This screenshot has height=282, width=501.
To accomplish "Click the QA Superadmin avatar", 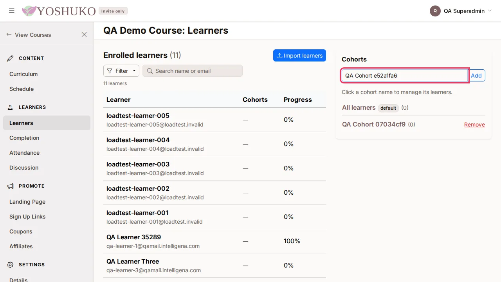I will 435,11.
